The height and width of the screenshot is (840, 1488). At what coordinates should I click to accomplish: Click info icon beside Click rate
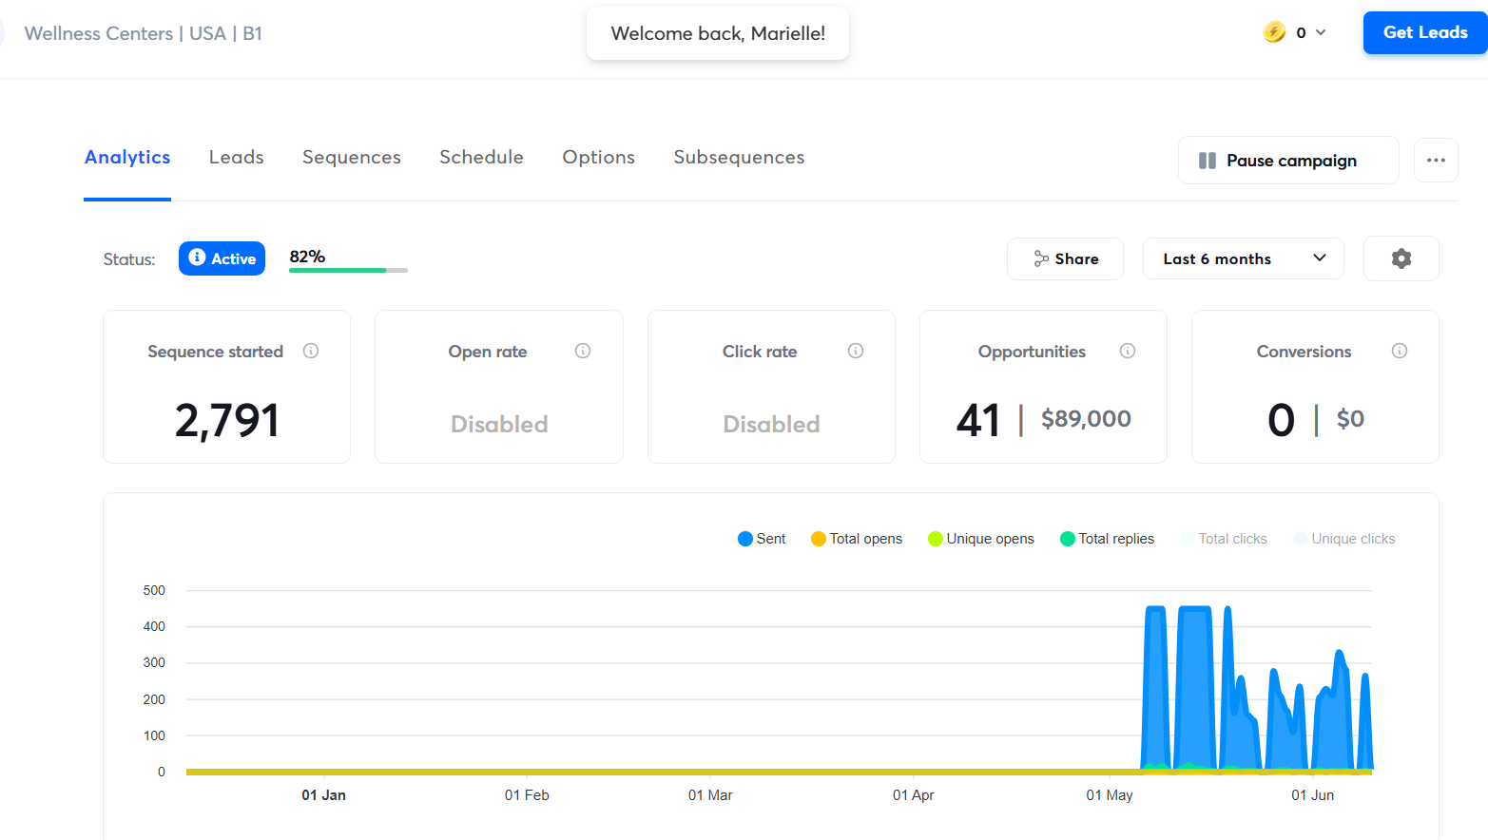point(856,351)
